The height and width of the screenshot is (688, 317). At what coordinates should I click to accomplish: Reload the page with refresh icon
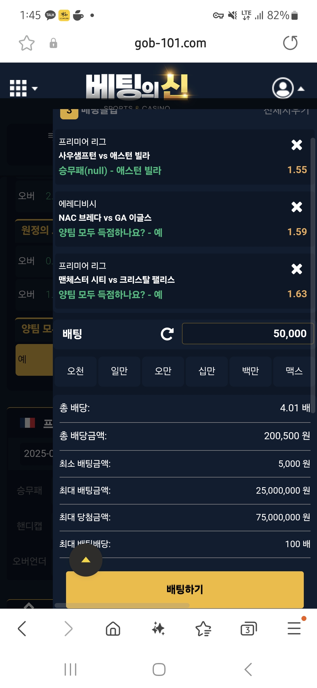point(290,43)
